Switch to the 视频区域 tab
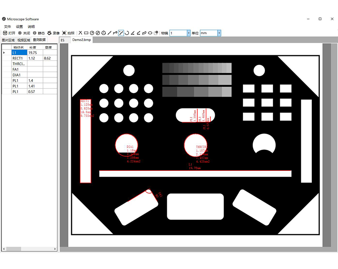The width and height of the screenshot is (338, 269). pyautogui.click(x=24, y=40)
